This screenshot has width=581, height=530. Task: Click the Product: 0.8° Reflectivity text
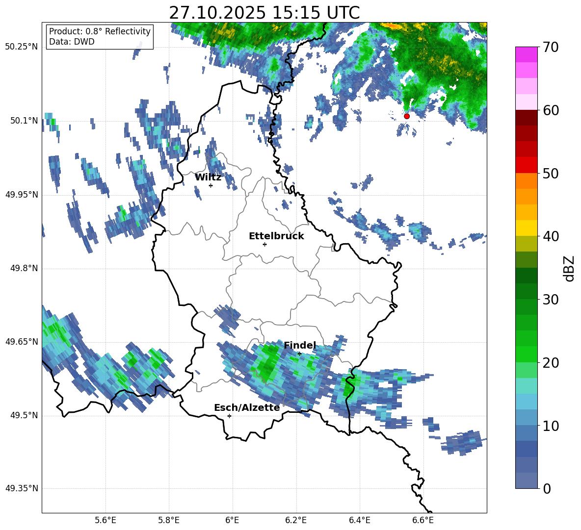[x=100, y=31]
